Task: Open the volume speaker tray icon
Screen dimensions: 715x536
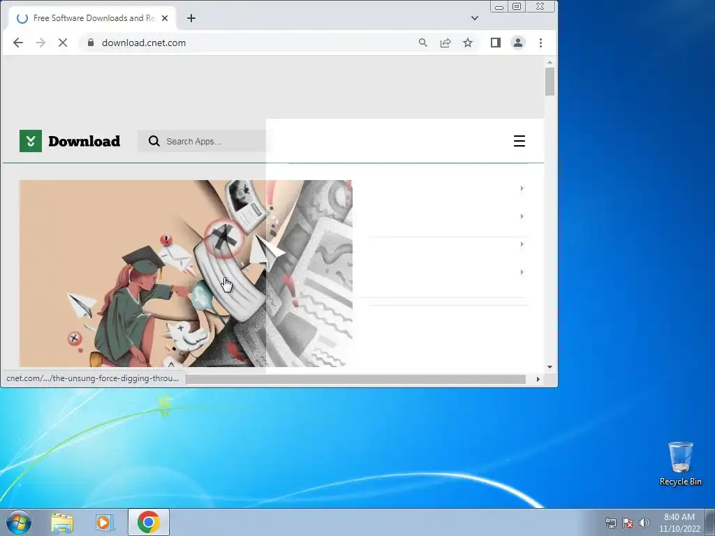Action: point(644,523)
